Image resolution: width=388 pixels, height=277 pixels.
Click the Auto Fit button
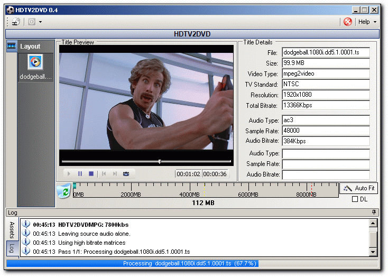click(359, 188)
